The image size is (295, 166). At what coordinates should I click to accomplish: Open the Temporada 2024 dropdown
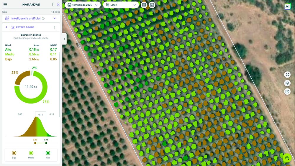pyautogui.click(x=82, y=5)
